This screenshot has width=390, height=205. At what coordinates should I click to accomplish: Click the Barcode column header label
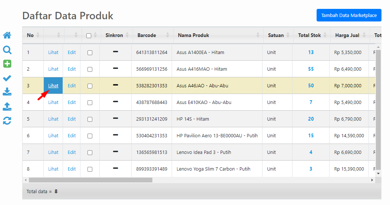click(147, 35)
